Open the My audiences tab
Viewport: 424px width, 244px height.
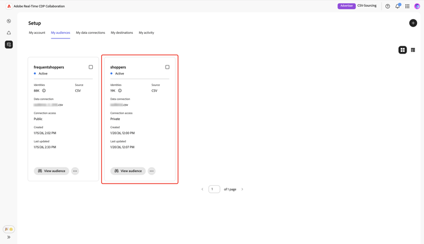coord(60,33)
